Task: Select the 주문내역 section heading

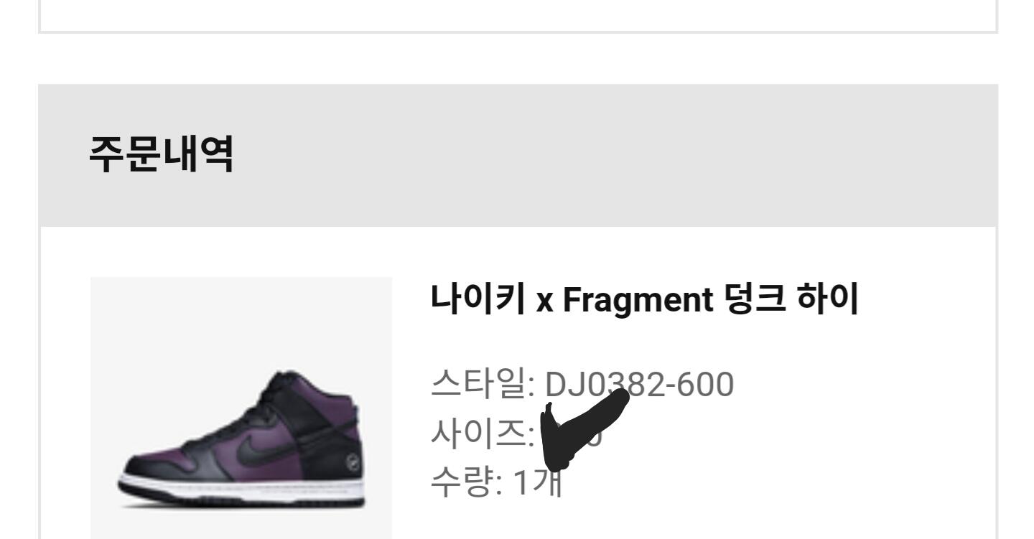Action: (161, 156)
